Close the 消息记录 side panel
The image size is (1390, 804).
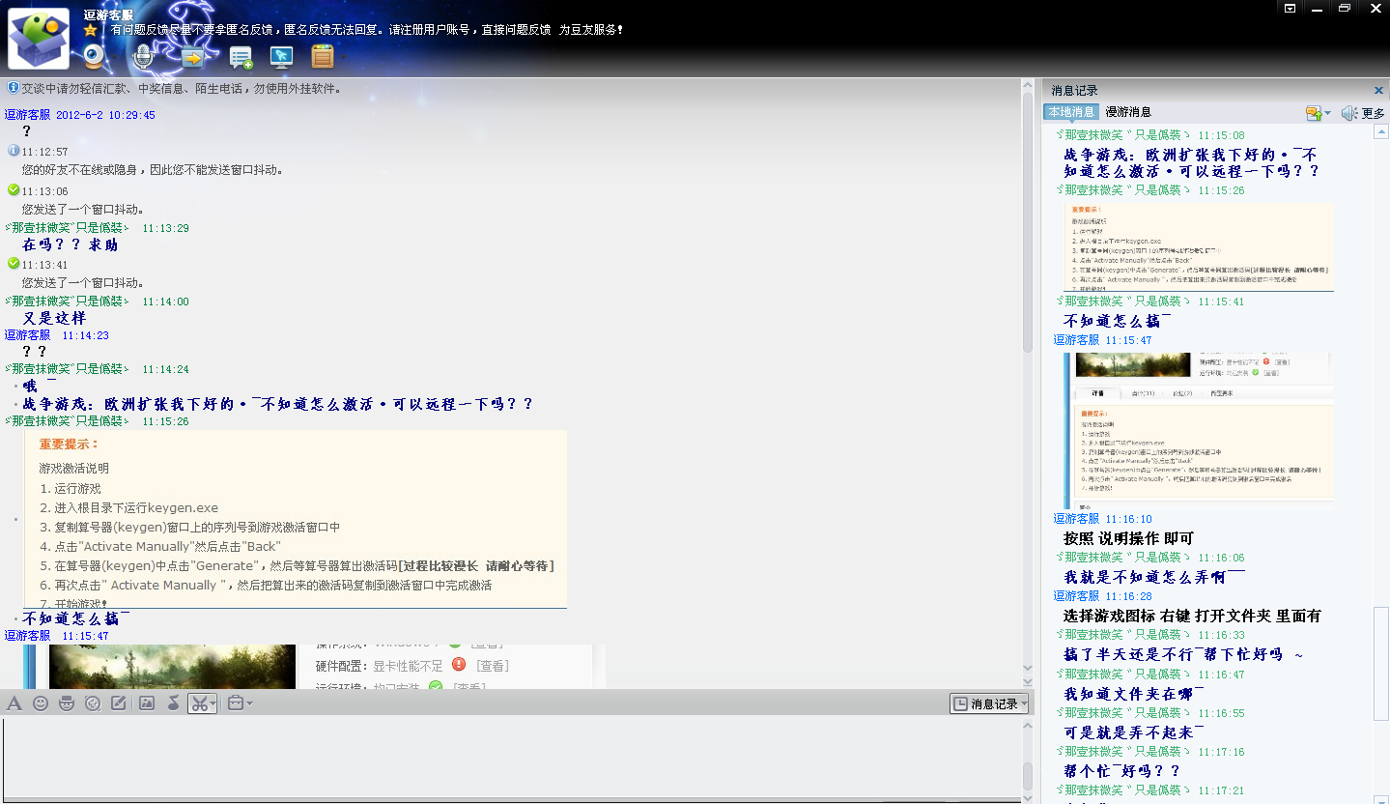(x=1377, y=90)
